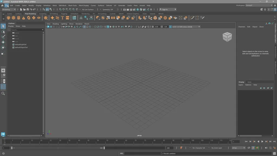Create a polygon sphere from the shelf

click(9, 18)
